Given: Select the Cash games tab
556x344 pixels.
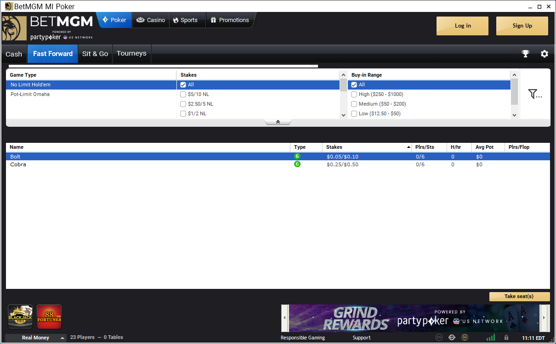Looking at the screenshot, I should click(x=14, y=54).
